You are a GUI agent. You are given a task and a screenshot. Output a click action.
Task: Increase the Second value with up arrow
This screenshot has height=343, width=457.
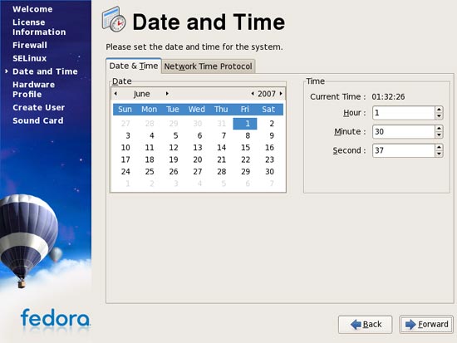point(439,147)
